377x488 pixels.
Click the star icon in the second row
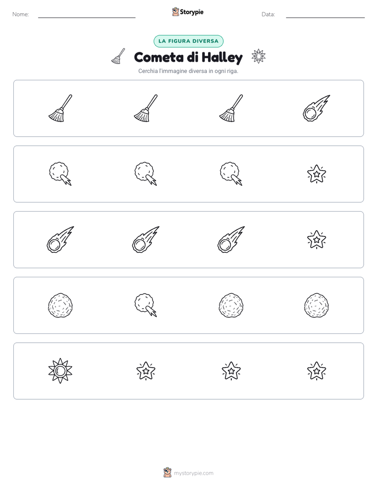tap(316, 174)
